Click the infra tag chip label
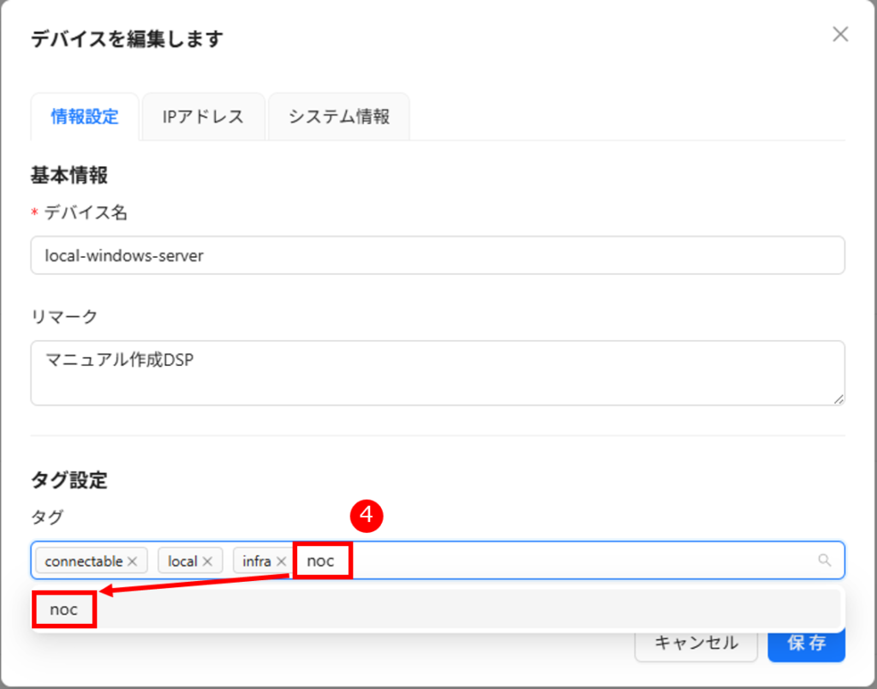Screen dimensions: 877x689 tap(256, 561)
